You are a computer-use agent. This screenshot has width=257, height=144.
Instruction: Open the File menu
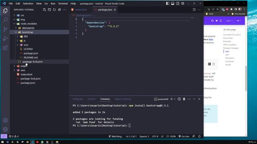click(11, 4)
